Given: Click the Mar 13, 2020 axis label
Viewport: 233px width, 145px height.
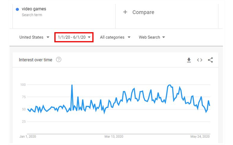Looking at the screenshot, I should coord(114,136).
